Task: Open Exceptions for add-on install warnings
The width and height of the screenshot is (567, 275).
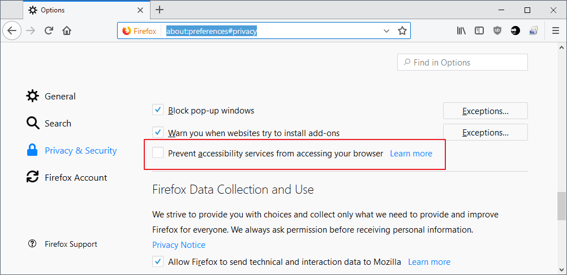Action: point(486,133)
